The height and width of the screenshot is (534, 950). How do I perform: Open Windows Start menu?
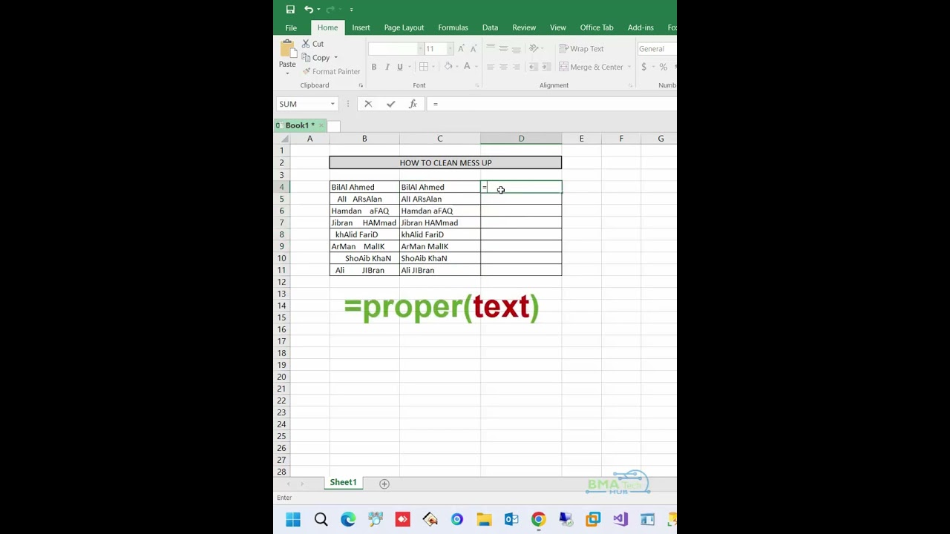point(293,520)
